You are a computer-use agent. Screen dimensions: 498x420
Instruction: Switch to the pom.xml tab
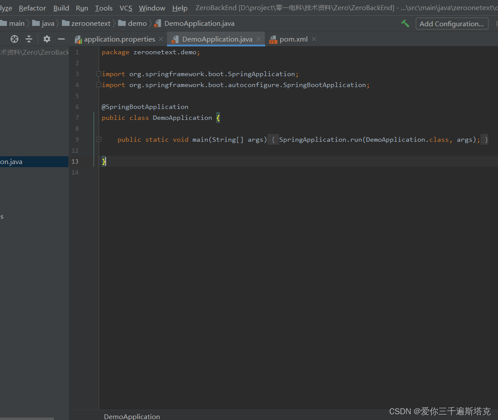point(293,39)
